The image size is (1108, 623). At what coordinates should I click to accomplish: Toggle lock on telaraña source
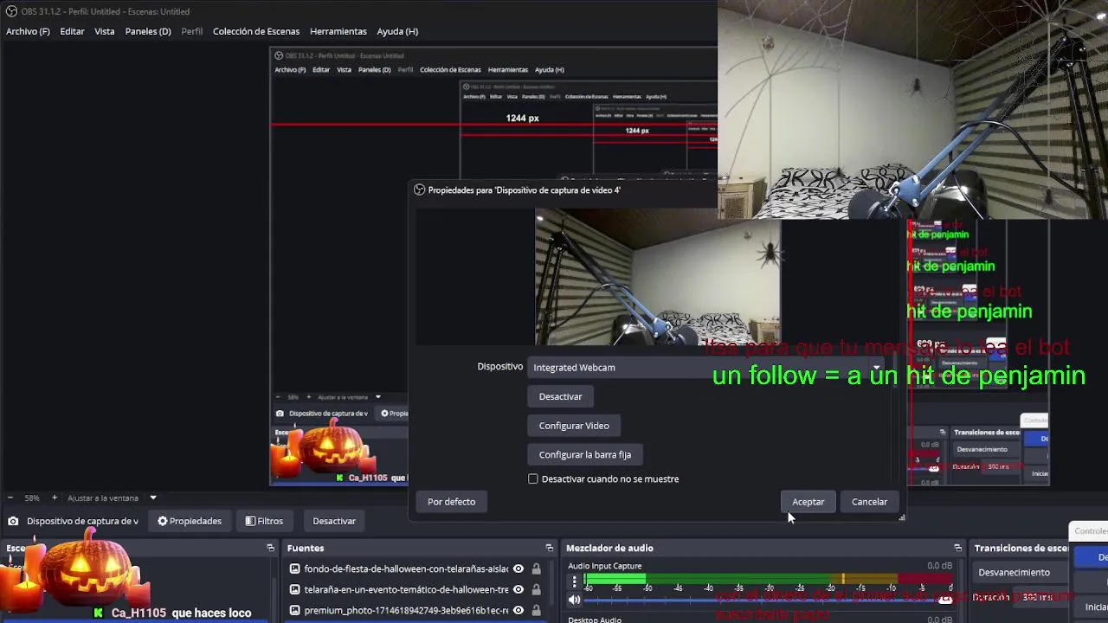pos(537,589)
